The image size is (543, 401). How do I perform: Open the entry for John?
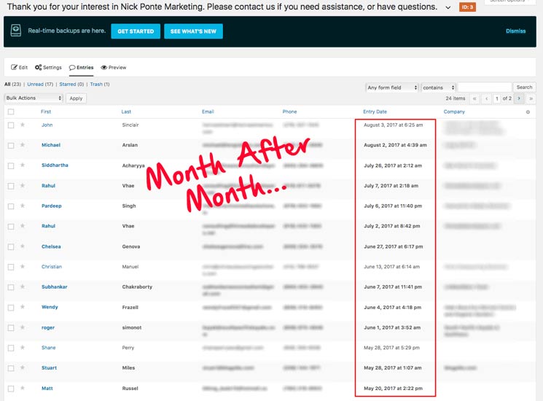point(47,125)
